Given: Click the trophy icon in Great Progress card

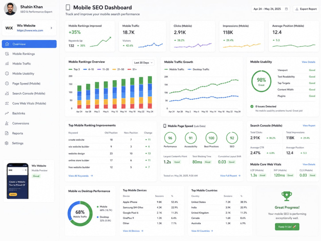Looking at the screenshot, I should (287, 196).
